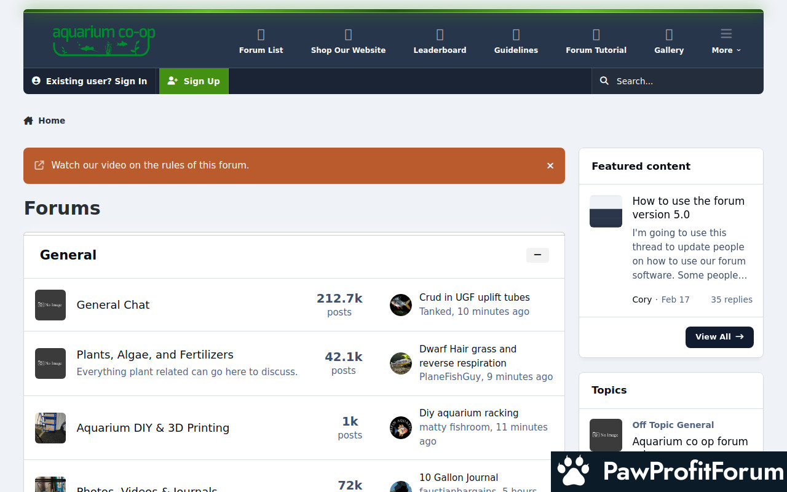Open the General Chat forum
Viewport: 787px width, 492px height.
coord(113,305)
